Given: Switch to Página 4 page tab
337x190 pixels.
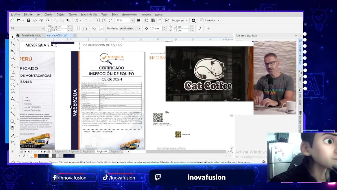Looking at the screenshot, I should [73, 151].
